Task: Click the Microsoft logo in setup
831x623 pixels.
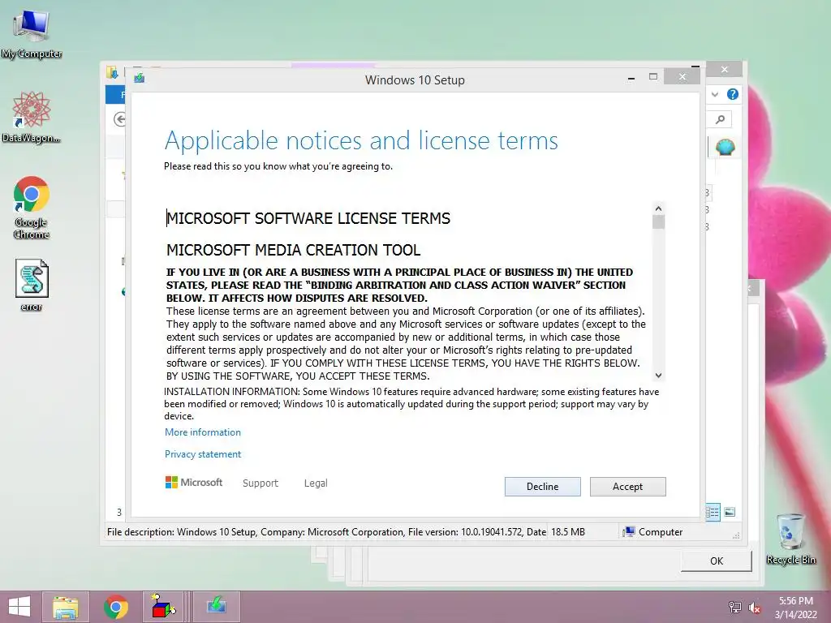Action: pyautogui.click(x=193, y=483)
